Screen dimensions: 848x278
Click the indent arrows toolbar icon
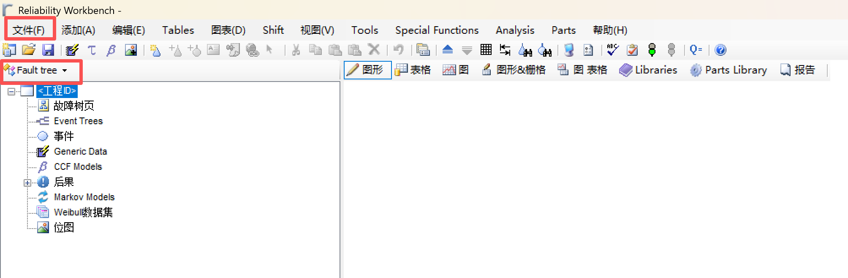point(505,50)
